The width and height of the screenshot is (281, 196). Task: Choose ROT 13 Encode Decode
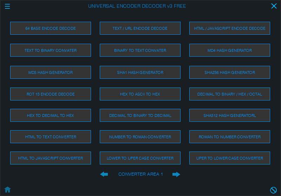(x=51, y=94)
